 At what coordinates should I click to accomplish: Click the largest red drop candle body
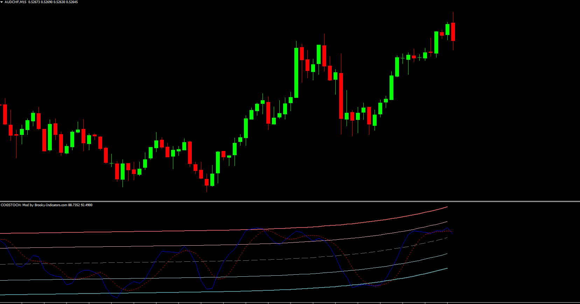tap(341, 96)
